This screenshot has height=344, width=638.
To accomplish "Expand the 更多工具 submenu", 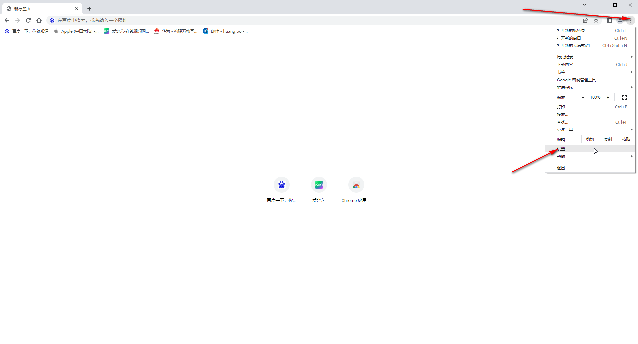I will [590, 129].
